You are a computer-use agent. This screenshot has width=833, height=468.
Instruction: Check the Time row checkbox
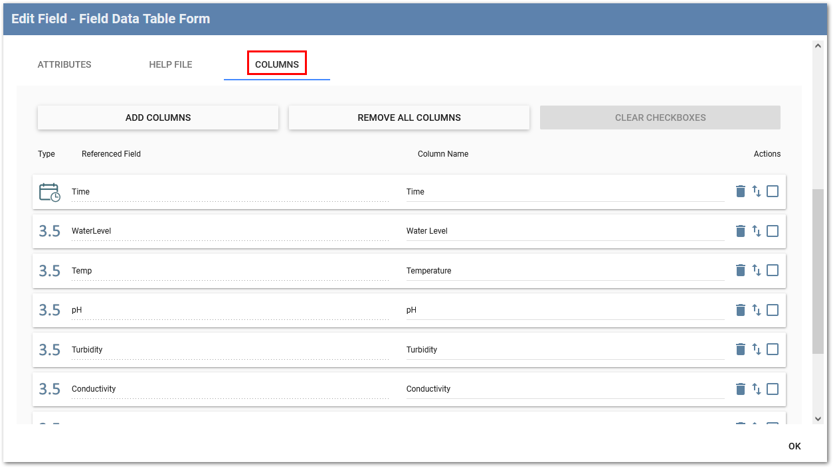pyautogui.click(x=773, y=192)
